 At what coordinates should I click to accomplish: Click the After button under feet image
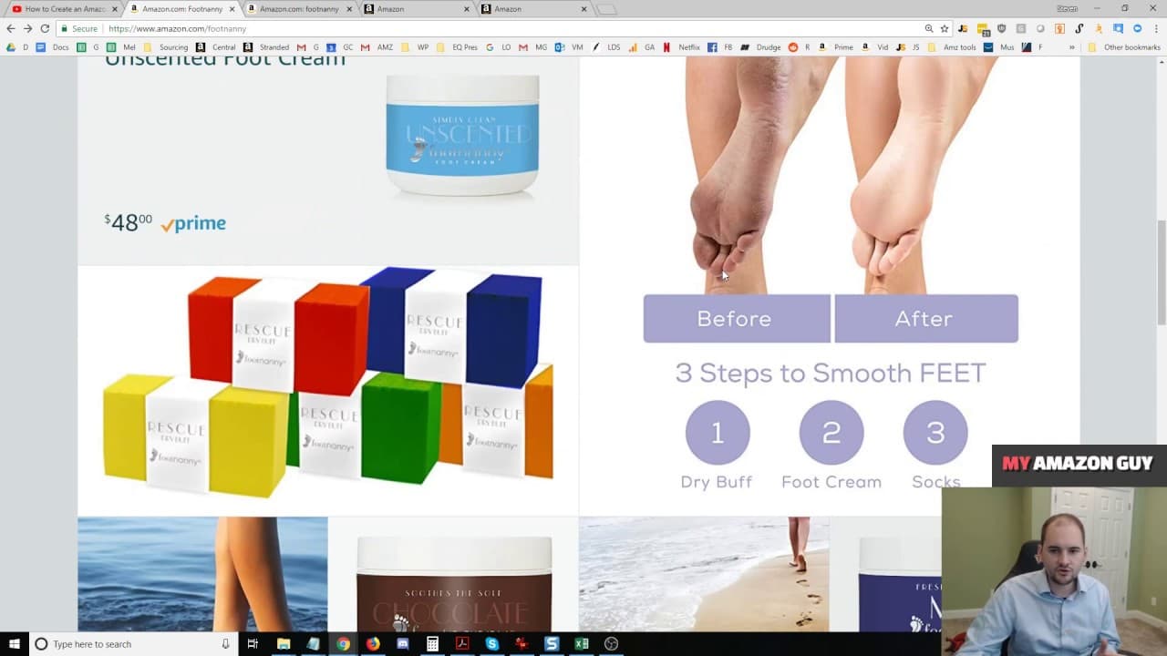[926, 319]
